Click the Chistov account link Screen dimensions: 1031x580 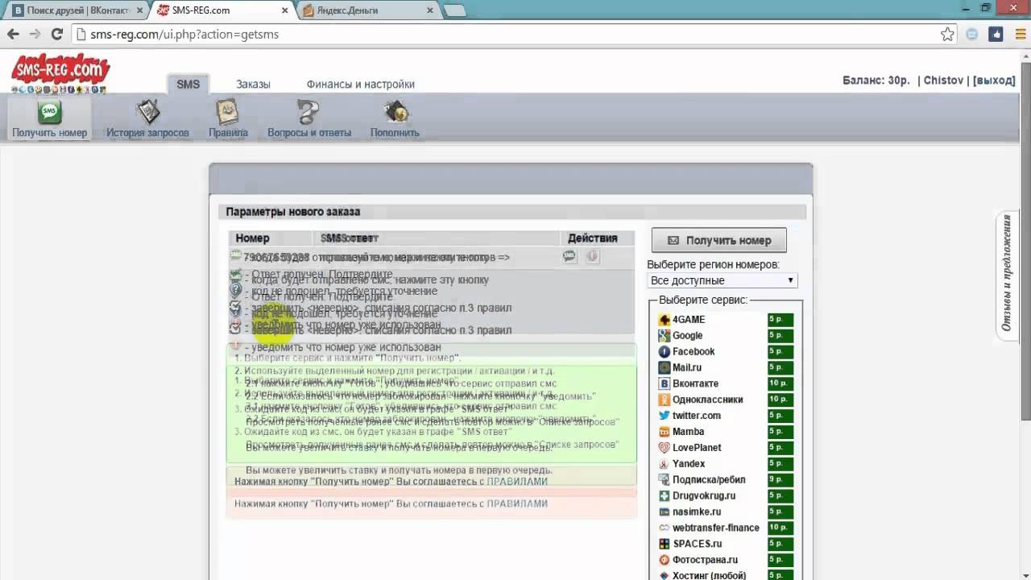pyautogui.click(x=943, y=81)
